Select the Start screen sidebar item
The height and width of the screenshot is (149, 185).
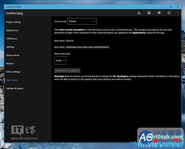pyautogui.click(x=12, y=80)
